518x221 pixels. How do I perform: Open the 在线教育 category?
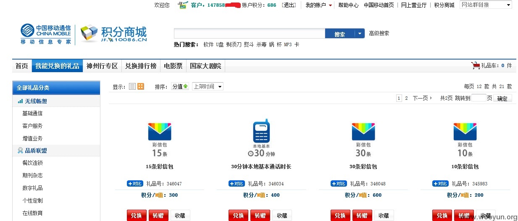coord(32,213)
